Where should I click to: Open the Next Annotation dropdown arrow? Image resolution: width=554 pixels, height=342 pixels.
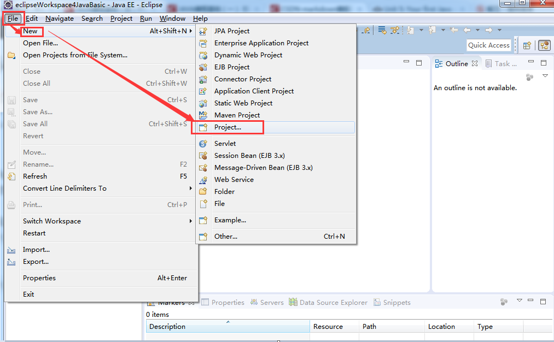421,31
